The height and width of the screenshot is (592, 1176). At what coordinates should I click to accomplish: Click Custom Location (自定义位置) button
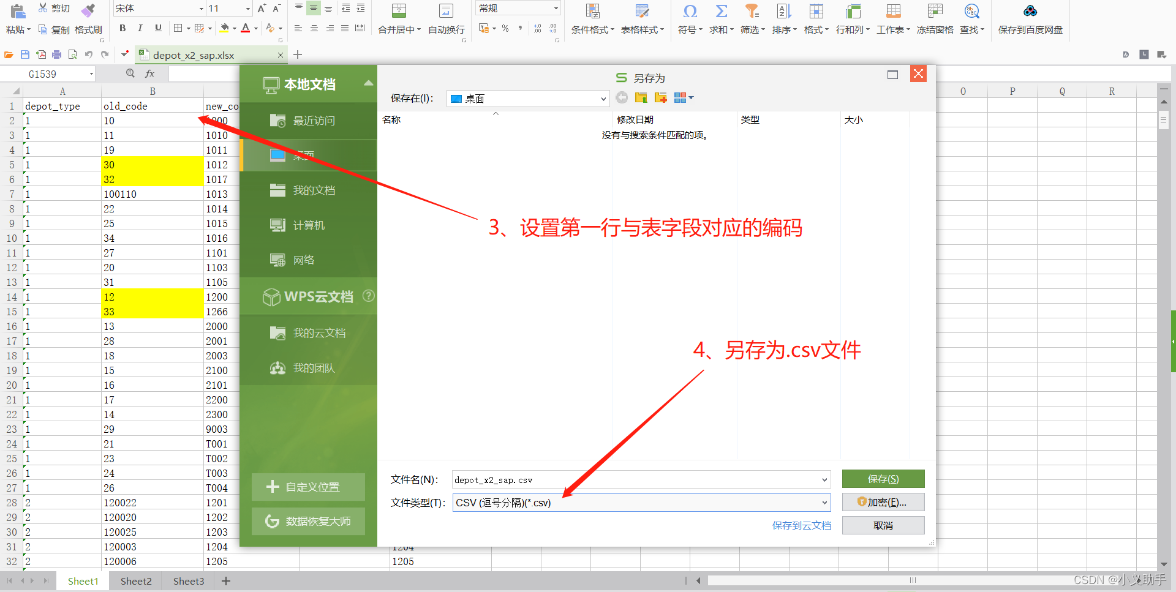pyautogui.click(x=308, y=487)
